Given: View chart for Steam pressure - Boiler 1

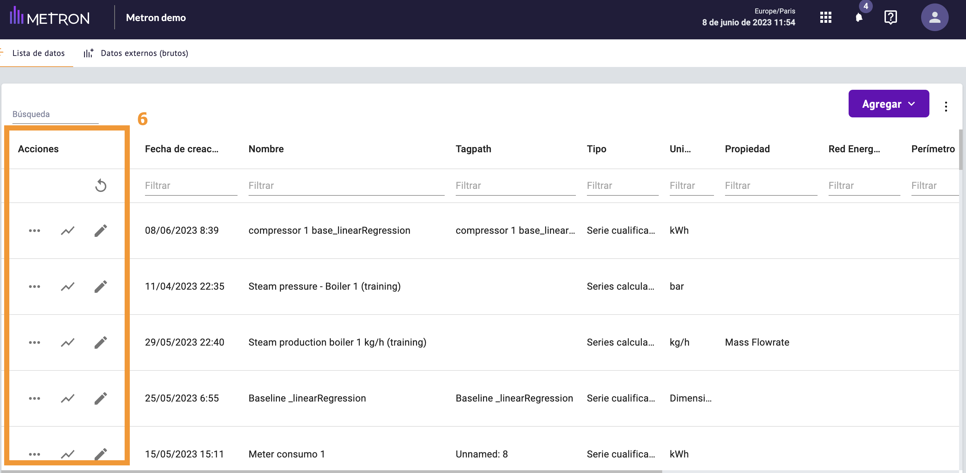Looking at the screenshot, I should tap(68, 287).
